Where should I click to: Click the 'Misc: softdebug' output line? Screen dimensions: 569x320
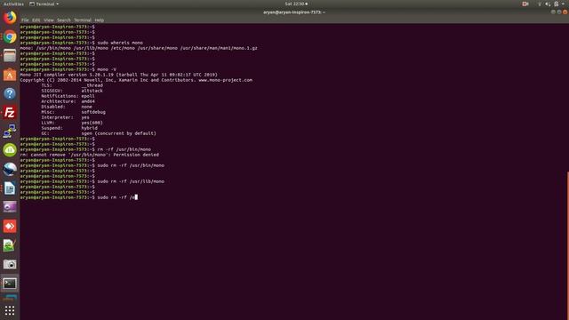pyautogui.click(x=73, y=112)
